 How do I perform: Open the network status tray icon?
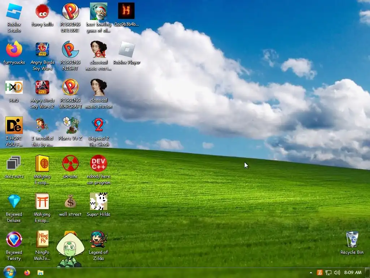tap(328, 273)
